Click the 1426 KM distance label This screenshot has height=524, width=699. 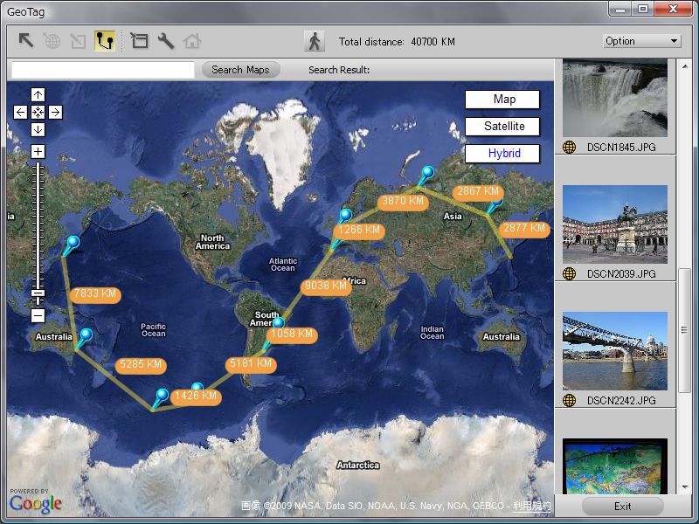[196, 396]
